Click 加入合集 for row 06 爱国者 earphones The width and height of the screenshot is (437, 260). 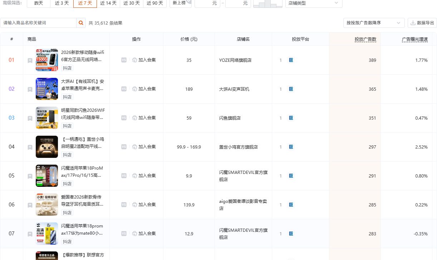point(144,205)
